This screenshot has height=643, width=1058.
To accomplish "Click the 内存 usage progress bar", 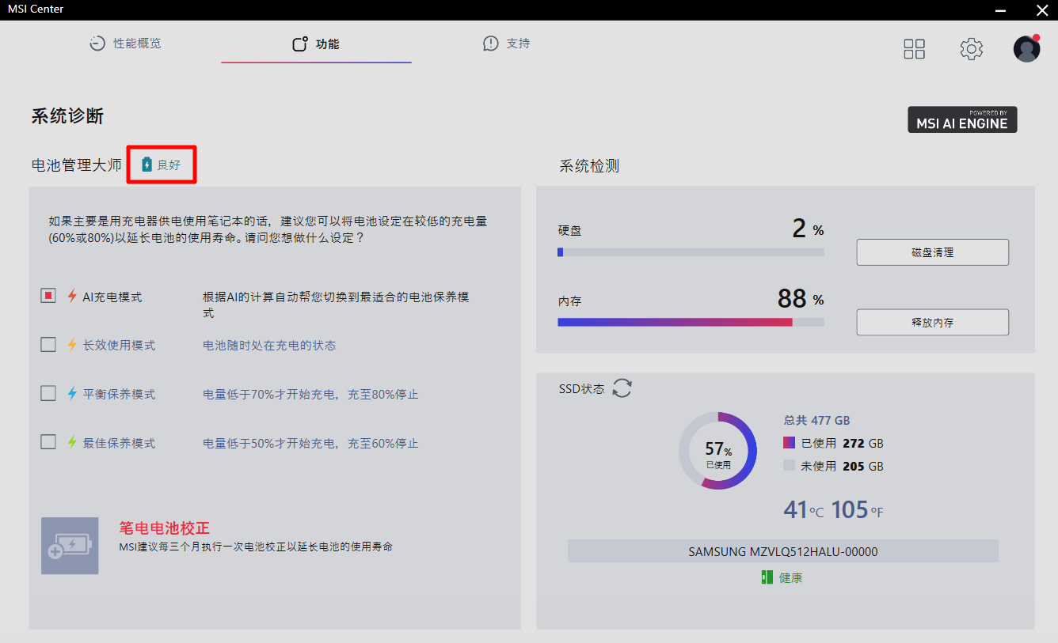I will [691, 323].
